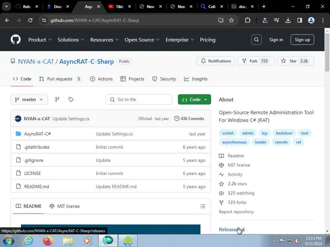The image size is (330, 247).
Task: Open the AsyncRAT-C# folder
Action: pyautogui.click(x=37, y=134)
